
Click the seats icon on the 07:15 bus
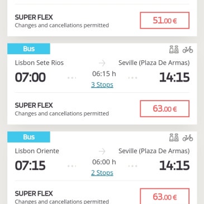tap(174, 137)
